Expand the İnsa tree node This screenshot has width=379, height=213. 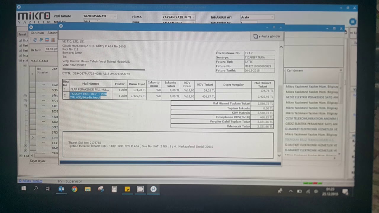(x=20, y=56)
